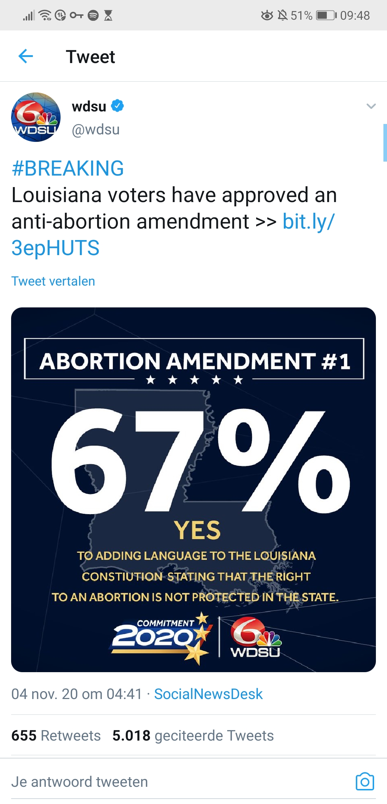The width and height of the screenshot is (387, 804).
Task: Tap the muted notifications bell icon
Action: [x=283, y=15]
